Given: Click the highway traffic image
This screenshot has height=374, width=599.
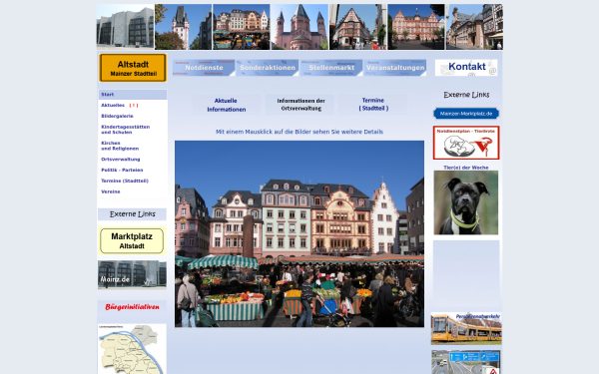Looking at the screenshot, I should coord(465,362).
